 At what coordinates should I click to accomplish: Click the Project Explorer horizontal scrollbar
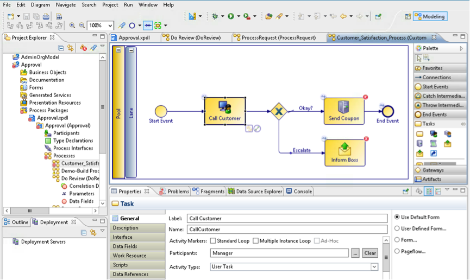30,211
